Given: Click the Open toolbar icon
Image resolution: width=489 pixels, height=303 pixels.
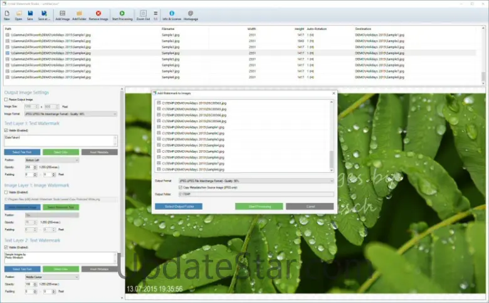Looking at the screenshot, I should pyautogui.click(x=18, y=14).
